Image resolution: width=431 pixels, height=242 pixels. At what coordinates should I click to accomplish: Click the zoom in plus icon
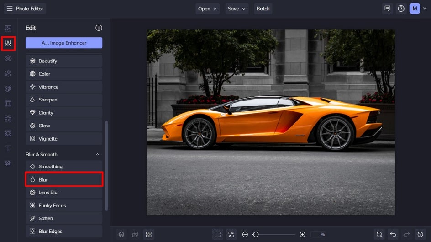coord(302,234)
